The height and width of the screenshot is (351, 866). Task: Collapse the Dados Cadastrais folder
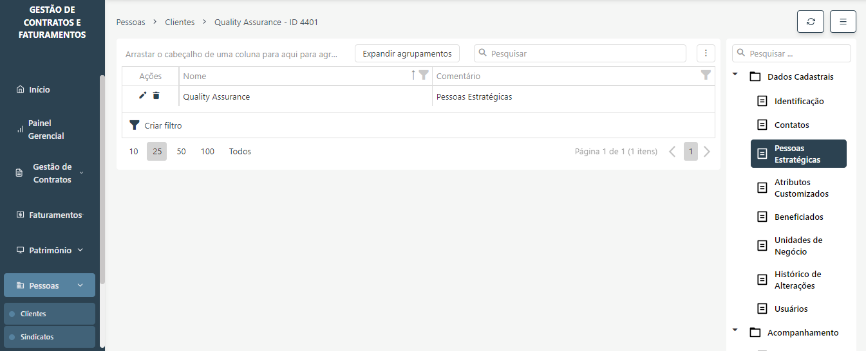pyautogui.click(x=735, y=76)
